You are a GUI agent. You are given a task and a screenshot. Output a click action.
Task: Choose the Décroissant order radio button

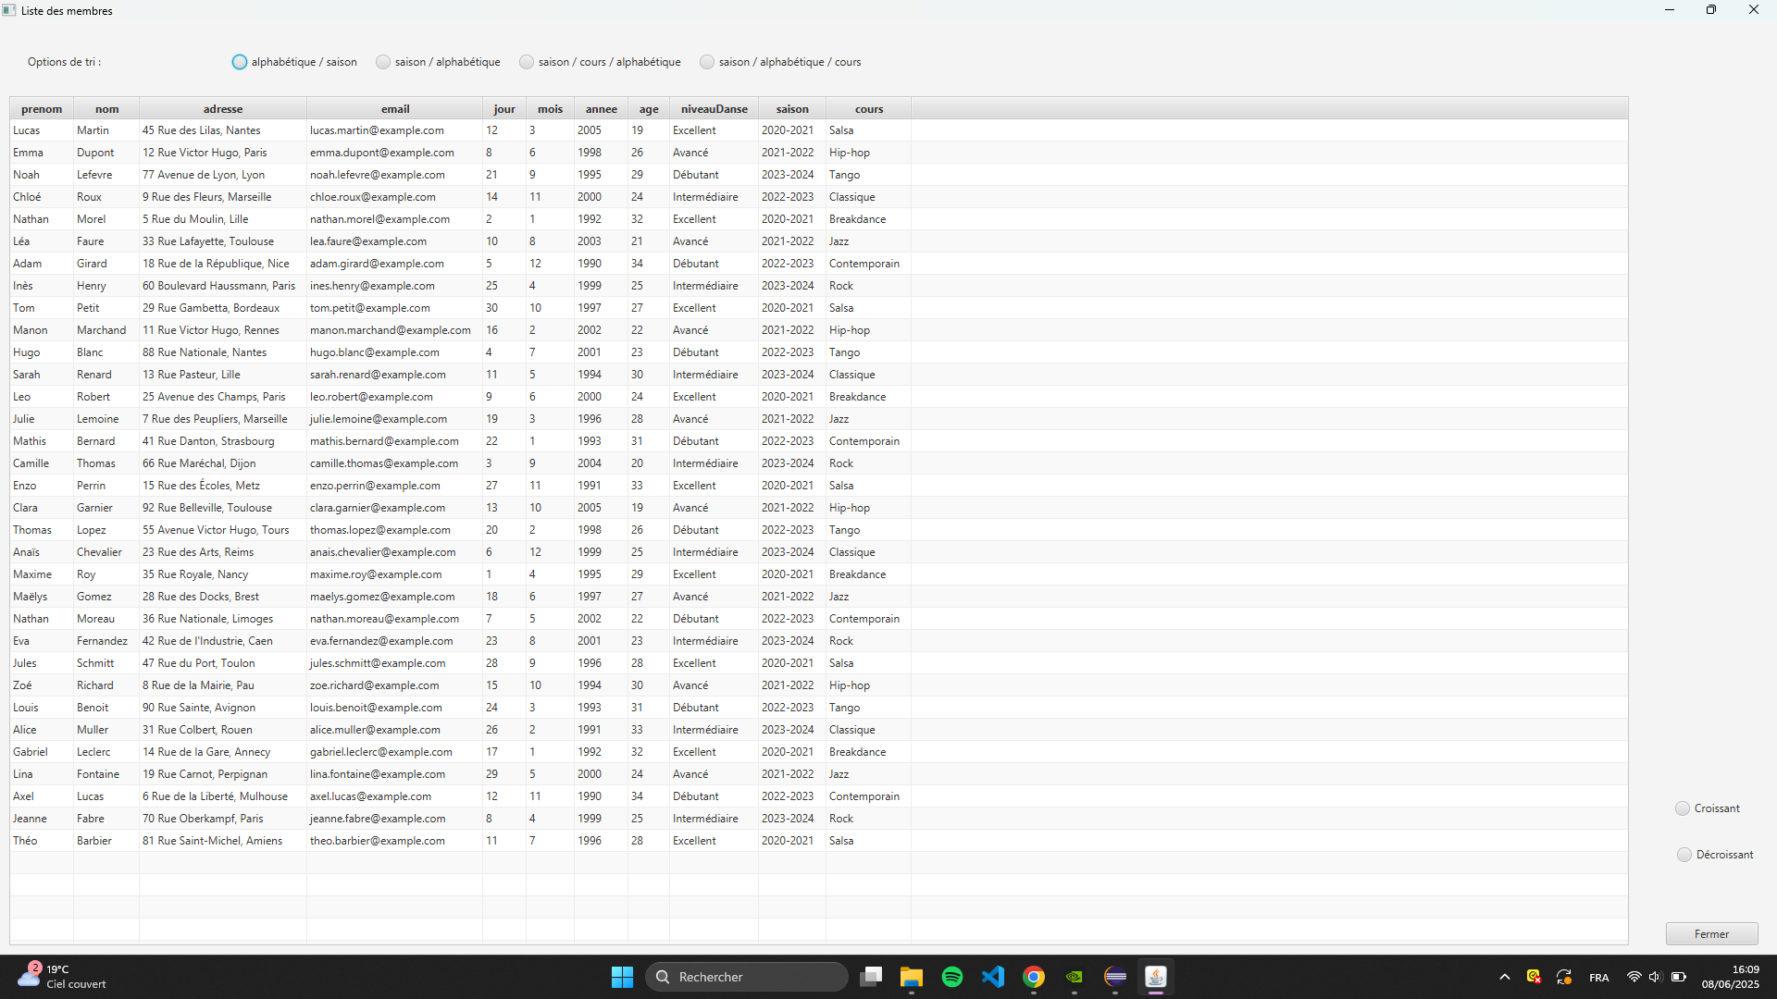coord(1684,855)
